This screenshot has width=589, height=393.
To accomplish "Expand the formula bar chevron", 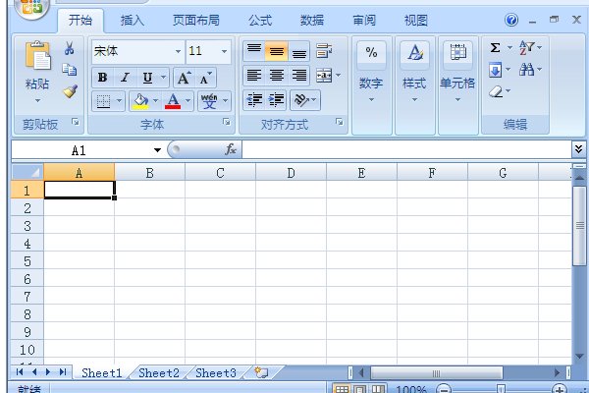I will click(x=578, y=149).
